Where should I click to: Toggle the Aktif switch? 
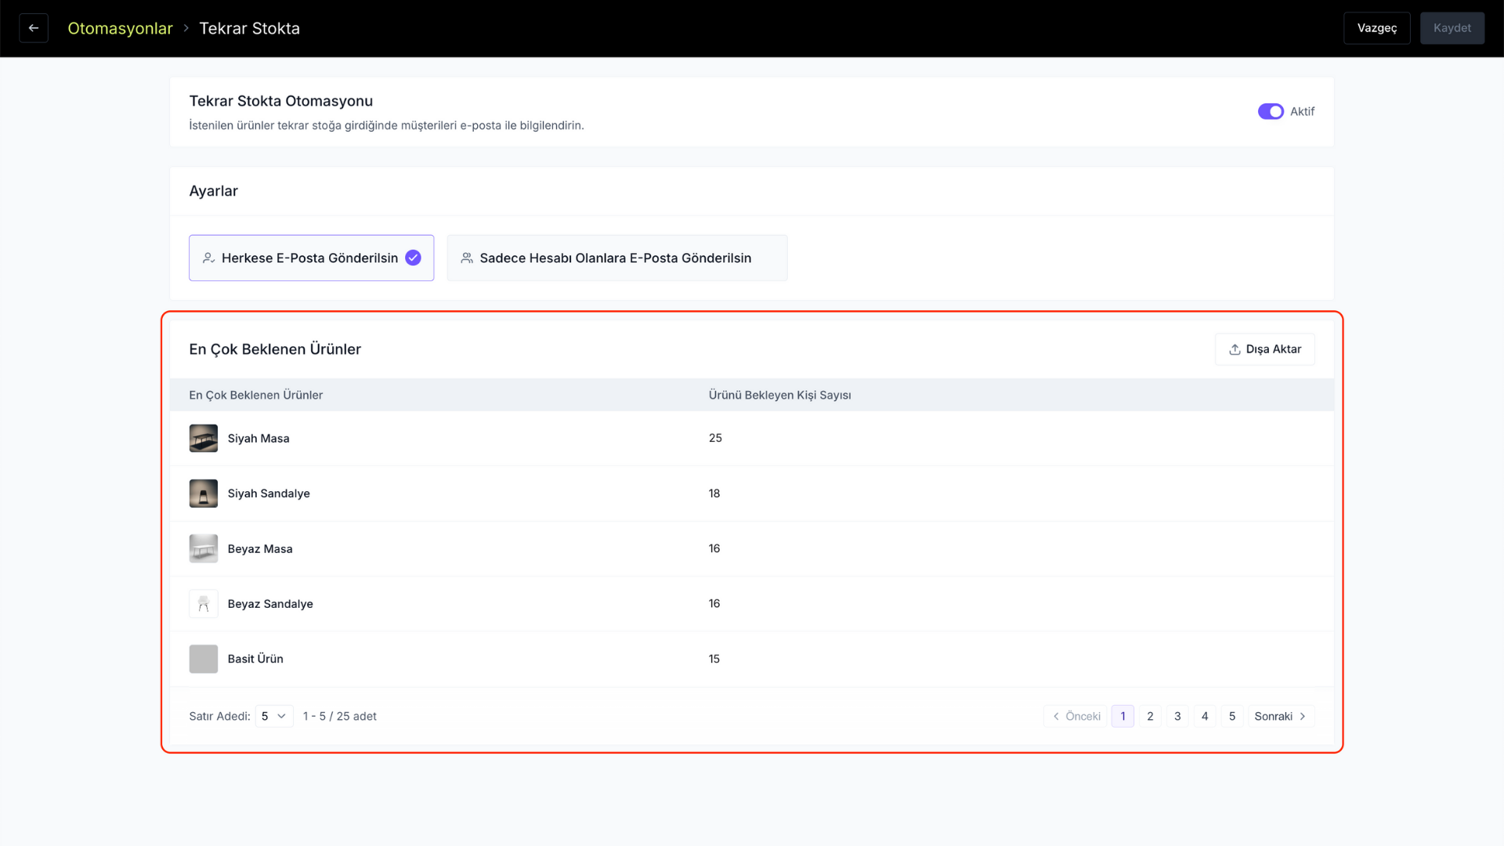point(1271,111)
